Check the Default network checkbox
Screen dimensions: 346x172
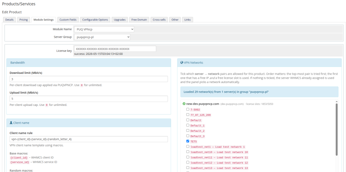pyautogui.click(x=188, y=120)
